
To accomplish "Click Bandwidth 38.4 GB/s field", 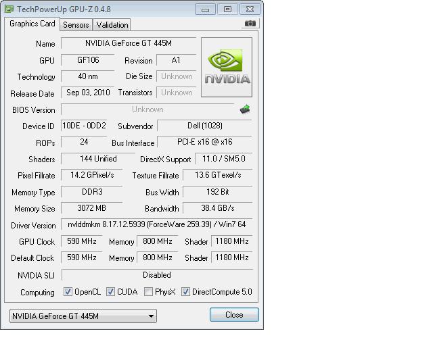I will tap(218, 208).
